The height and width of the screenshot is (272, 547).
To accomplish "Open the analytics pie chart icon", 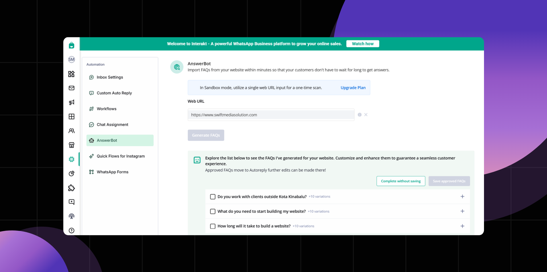I will click(72, 173).
